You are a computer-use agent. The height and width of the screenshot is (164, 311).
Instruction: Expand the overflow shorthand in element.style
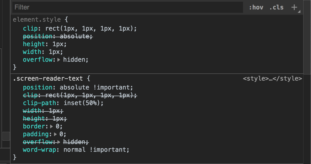point(59,60)
